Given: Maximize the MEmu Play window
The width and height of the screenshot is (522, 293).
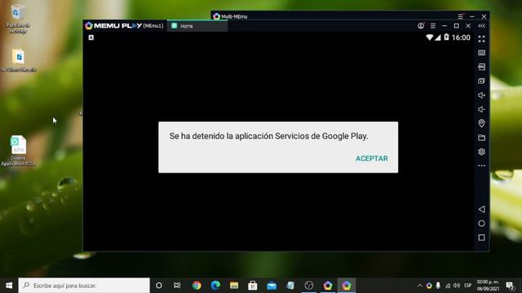Looking at the screenshot, I should [x=457, y=25].
